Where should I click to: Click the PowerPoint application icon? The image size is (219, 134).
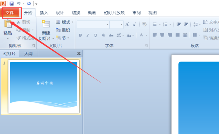tap(3, 4)
